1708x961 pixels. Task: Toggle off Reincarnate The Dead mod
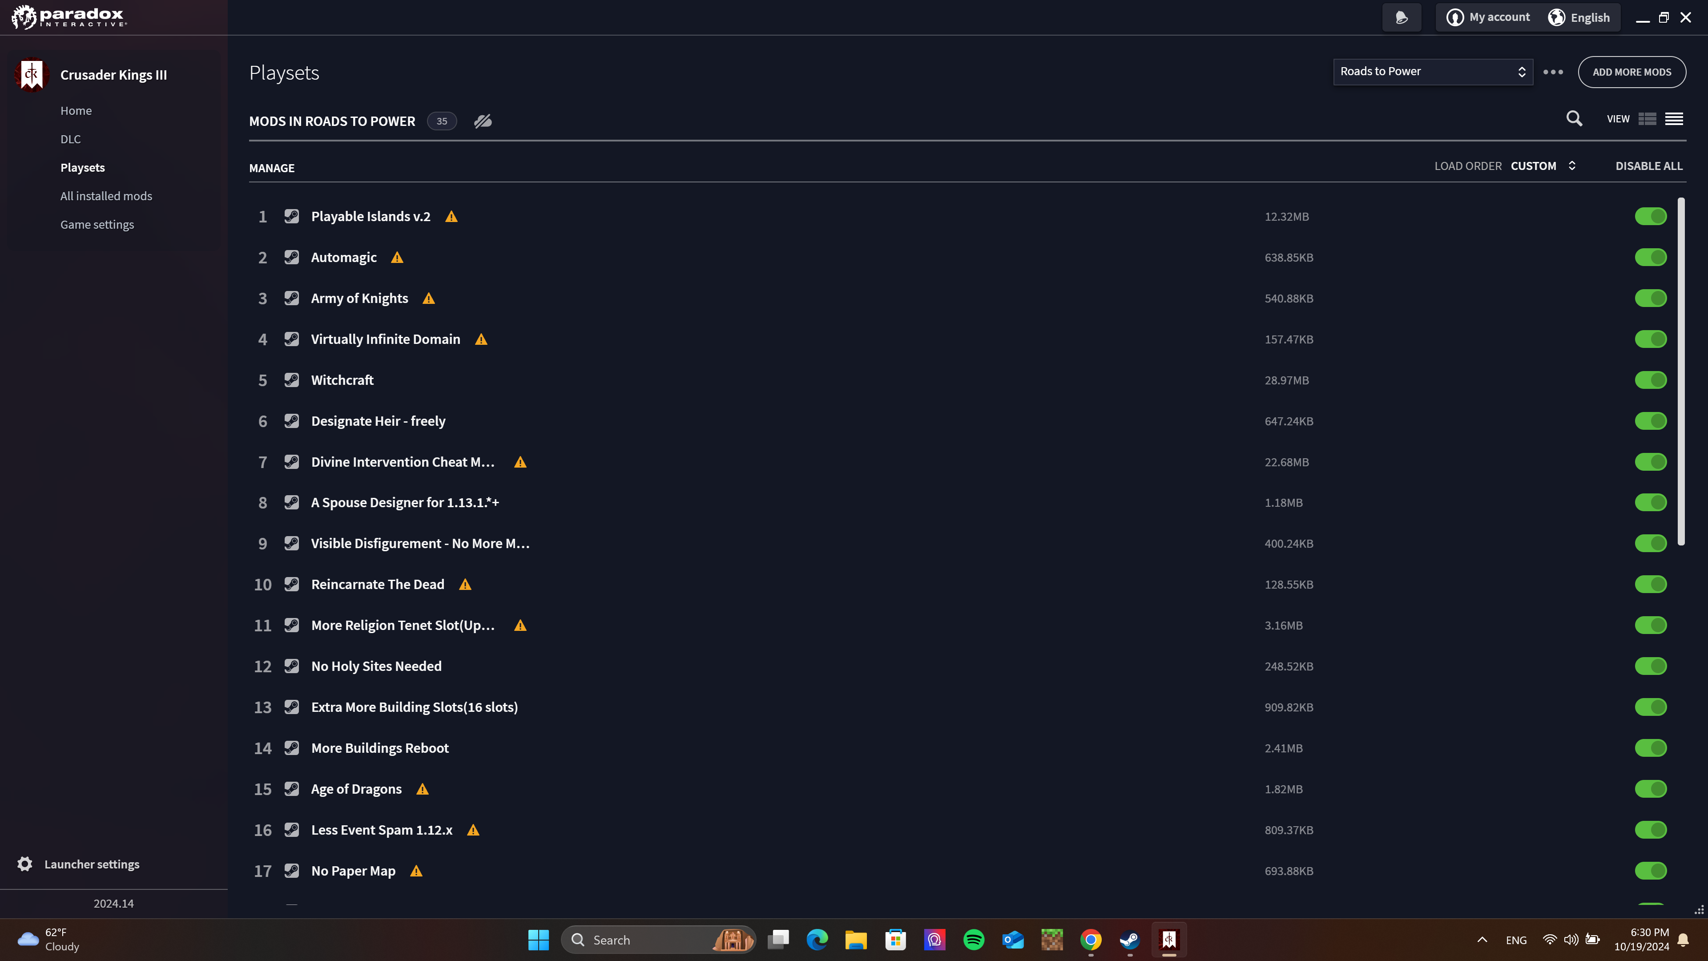click(x=1650, y=584)
